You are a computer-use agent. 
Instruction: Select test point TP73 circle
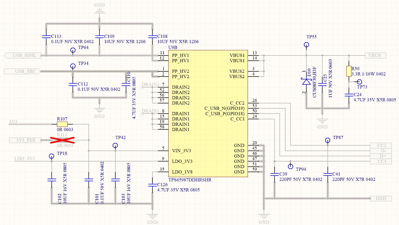pos(360,82)
